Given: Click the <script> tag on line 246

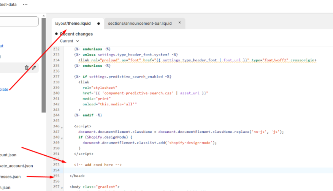Looking at the screenshot, I should 82,126.
